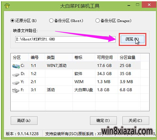Screen dimensions: 157x140
Task: Sort by 分区 column header
Action: 20,57
